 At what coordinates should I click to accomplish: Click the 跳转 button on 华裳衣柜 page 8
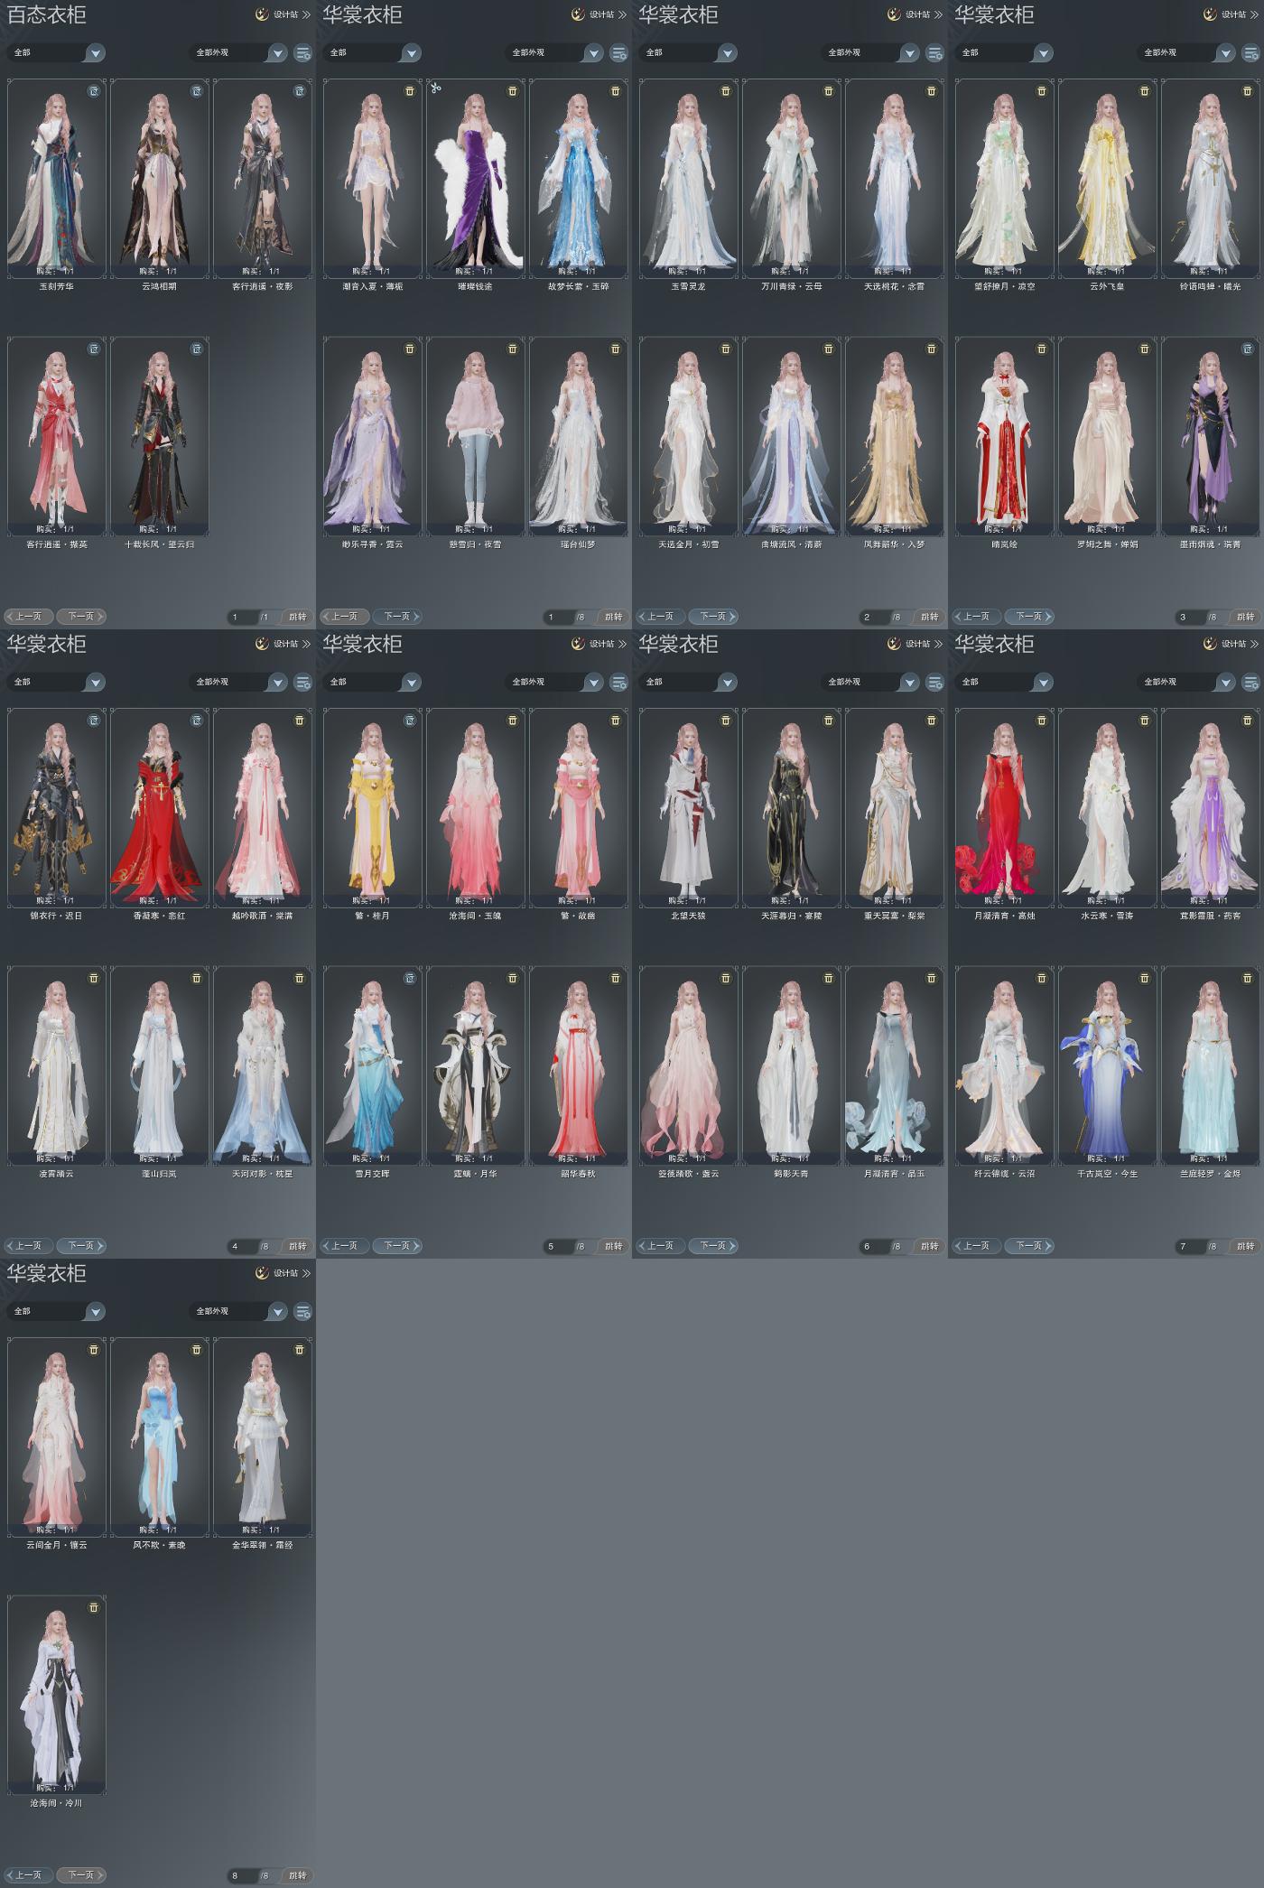(297, 1876)
